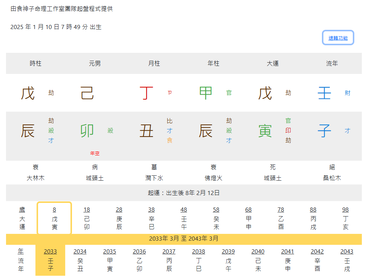Select year 2033 壬子 in annual row
The image size is (366, 278).
(x=51, y=260)
